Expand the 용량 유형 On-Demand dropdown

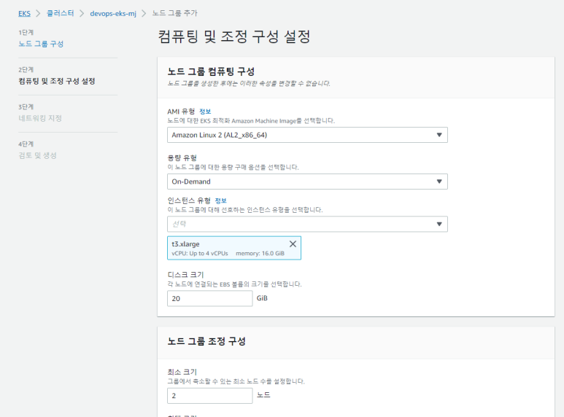point(306,182)
